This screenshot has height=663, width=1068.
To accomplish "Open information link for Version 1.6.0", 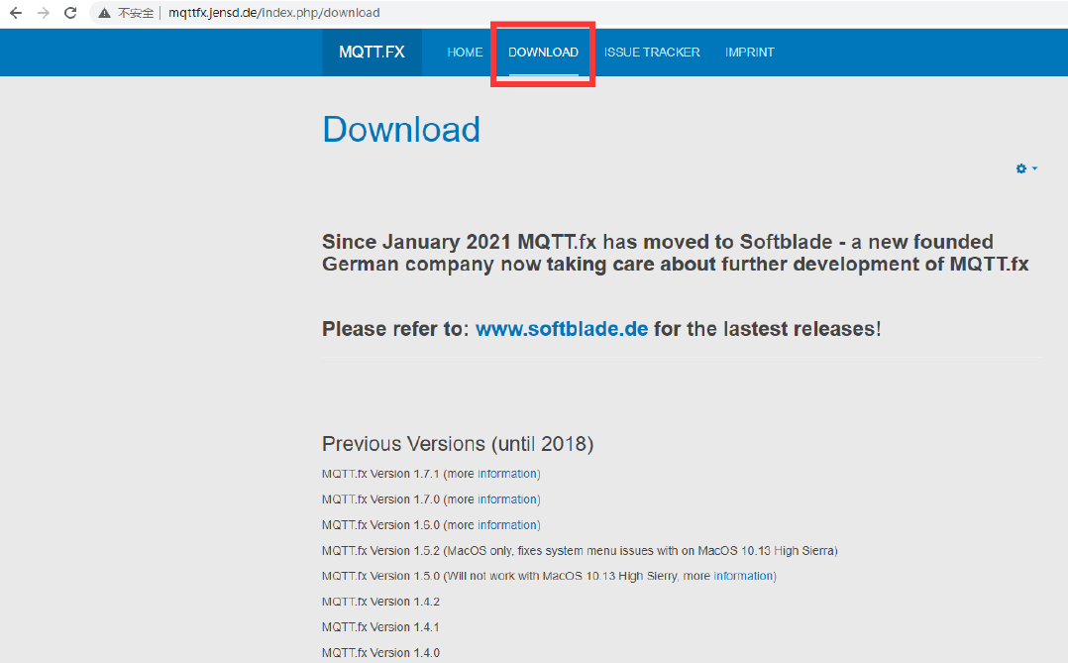I will [507, 524].
